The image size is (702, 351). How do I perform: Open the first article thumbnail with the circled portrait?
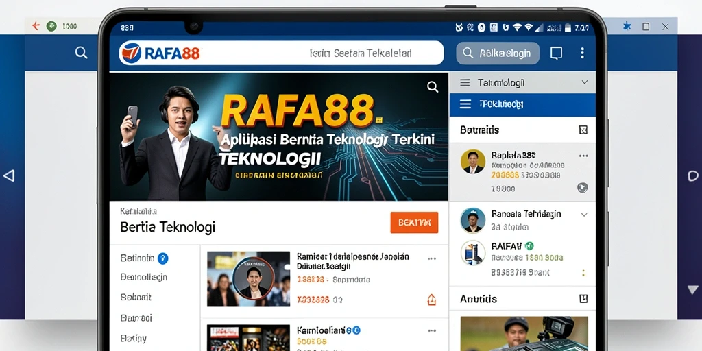(x=248, y=278)
